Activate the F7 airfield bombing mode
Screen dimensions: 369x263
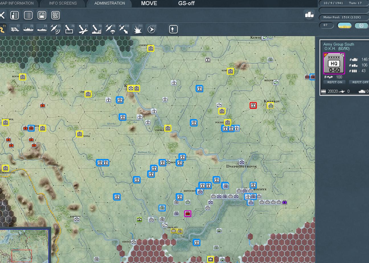(x=83, y=29)
